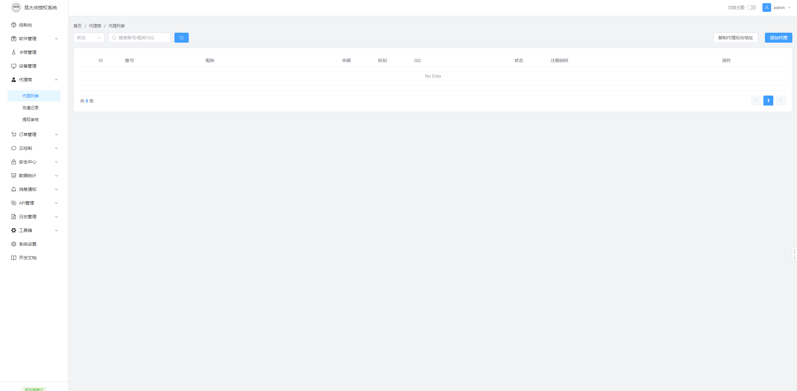The height and width of the screenshot is (391, 797).
Task: Click the 复制代理后台地址 button
Action: 735,38
